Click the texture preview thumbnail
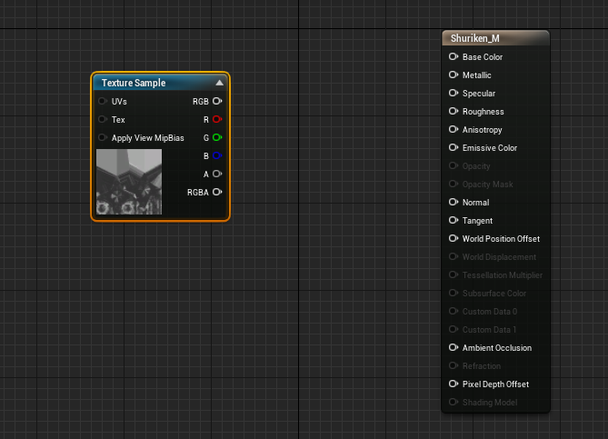608x439 pixels. tap(129, 182)
